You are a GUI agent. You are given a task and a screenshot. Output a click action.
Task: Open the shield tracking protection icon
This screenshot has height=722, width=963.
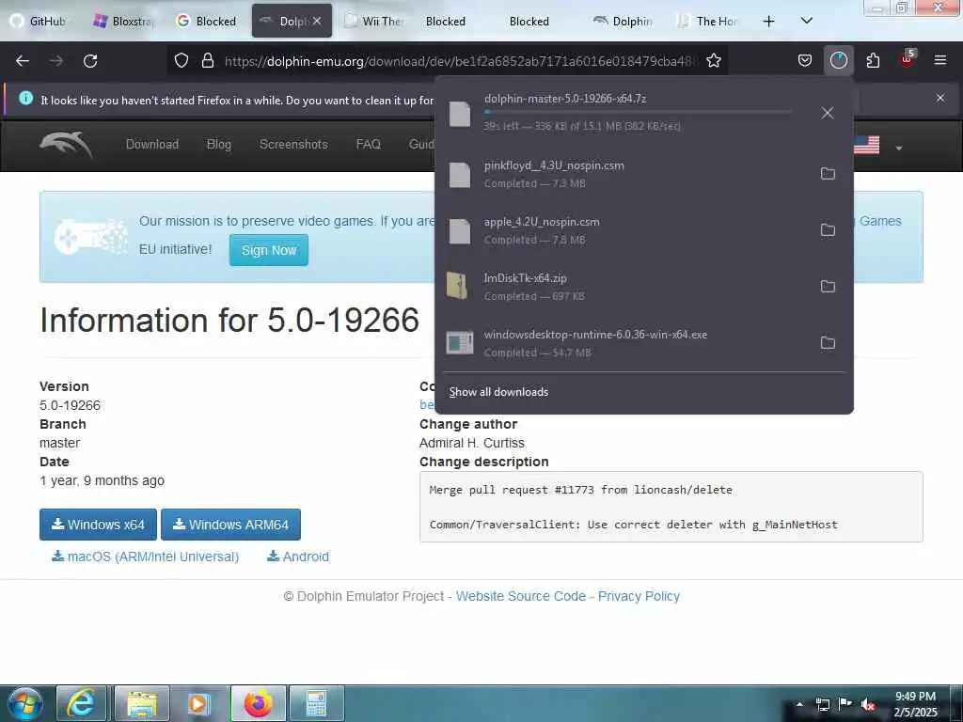tap(182, 61)
